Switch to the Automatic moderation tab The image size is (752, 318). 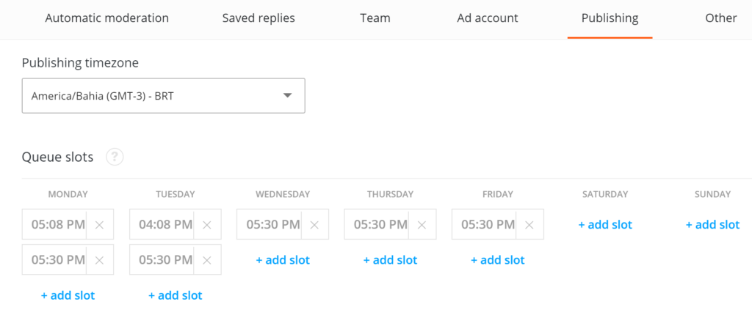click(x=106, y=18)
